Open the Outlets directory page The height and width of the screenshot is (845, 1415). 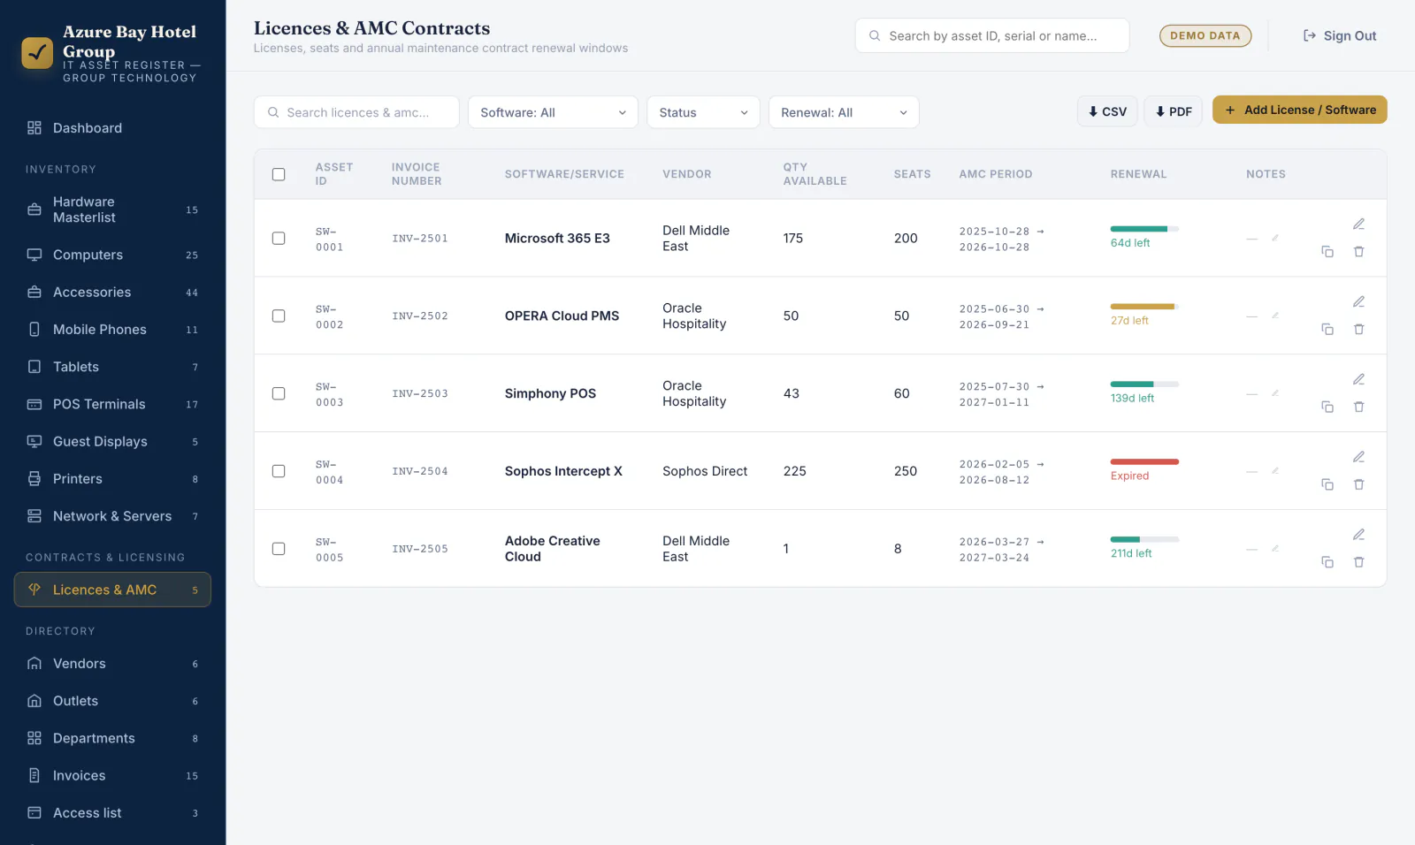tap(112, 701)
